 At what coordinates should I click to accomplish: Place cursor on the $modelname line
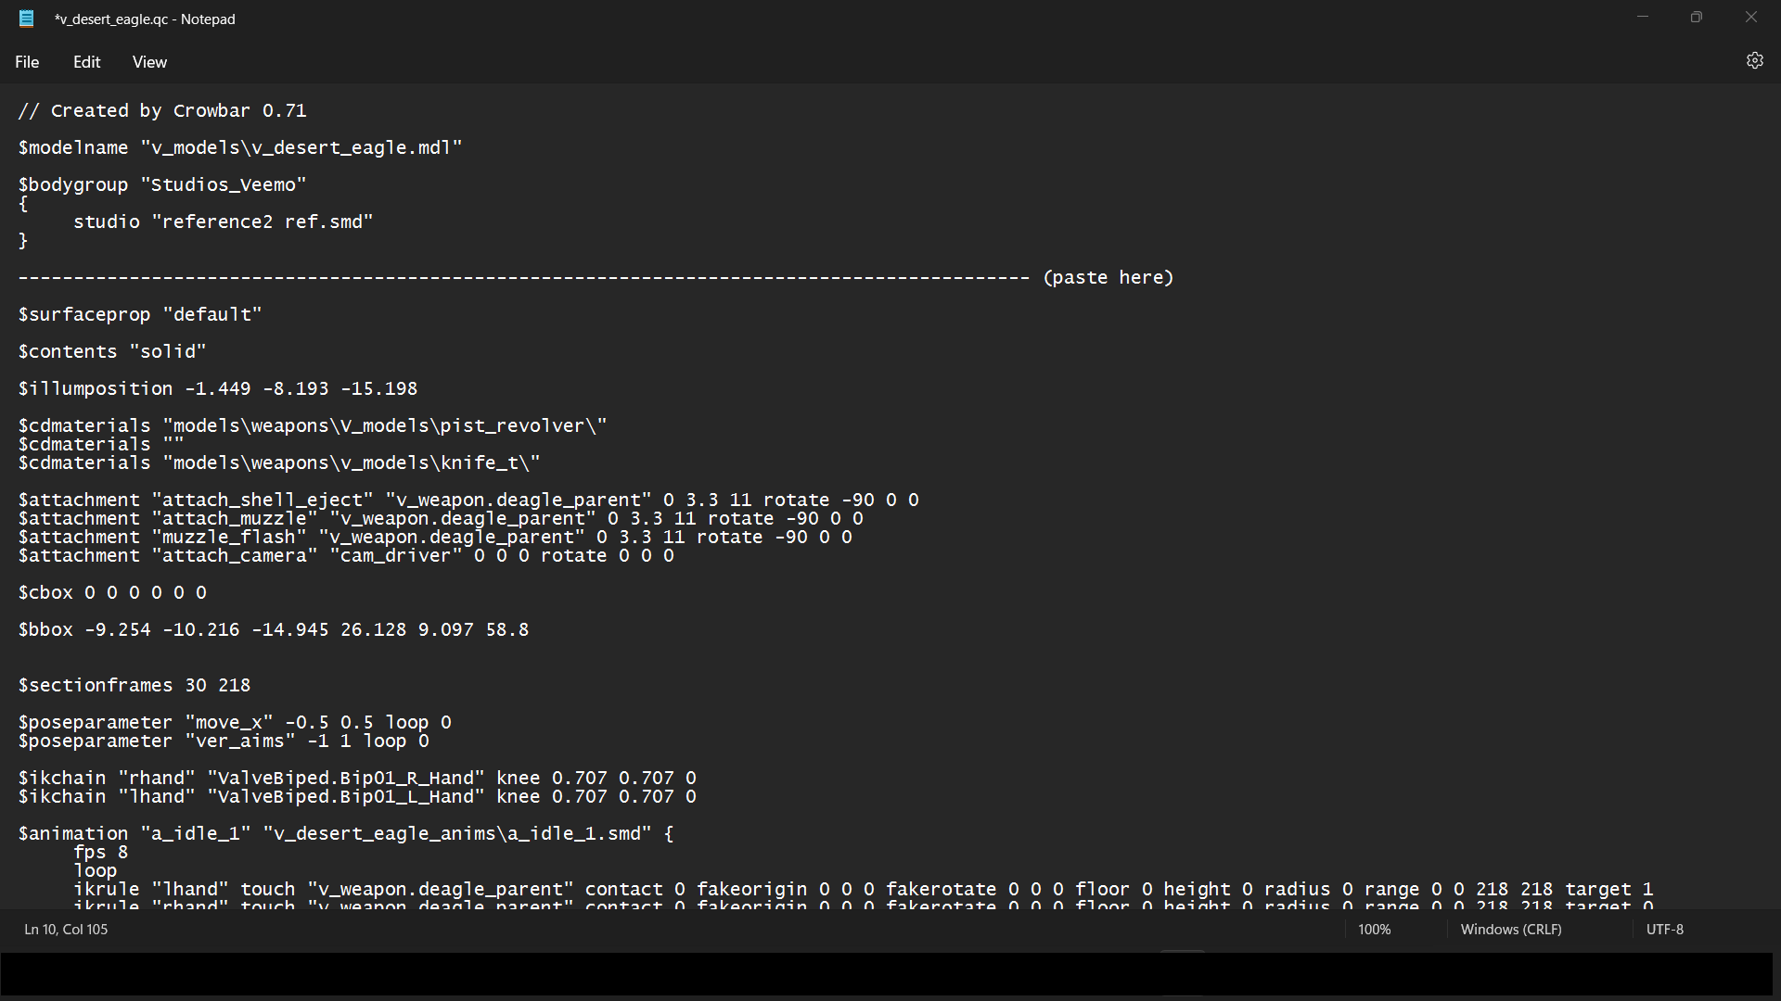[239, 148]
